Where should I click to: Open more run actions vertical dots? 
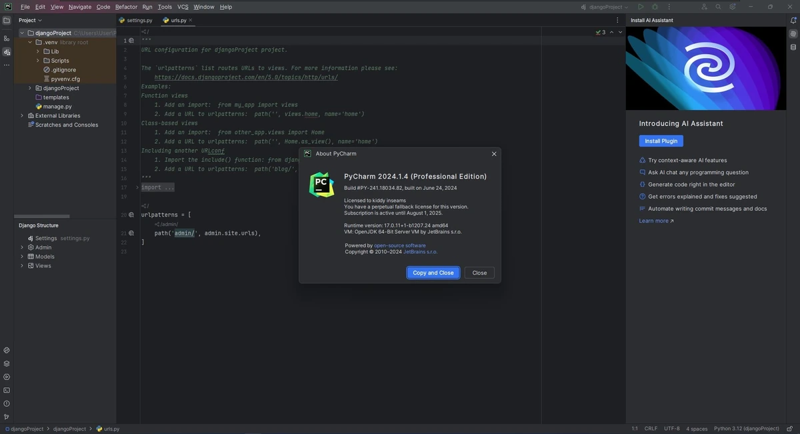pos(669,7)
